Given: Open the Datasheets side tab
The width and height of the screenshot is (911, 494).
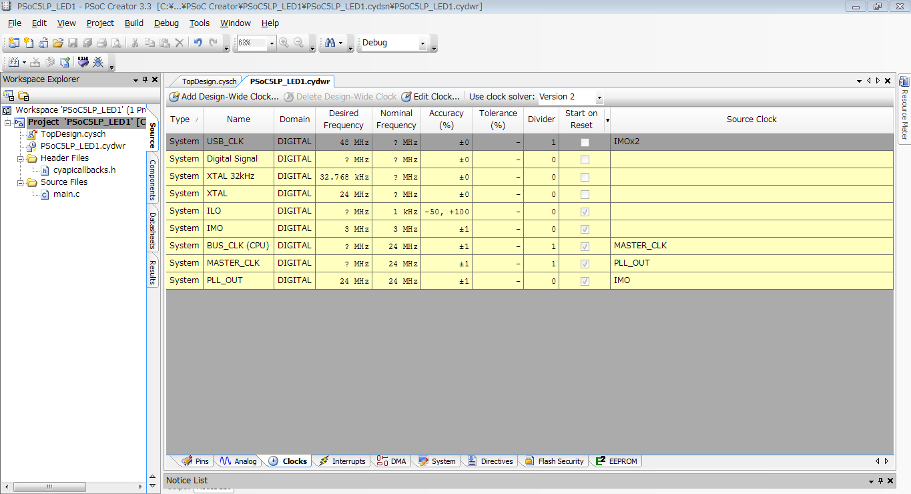Looking at the screenshot, I should (x=152, y=230).
